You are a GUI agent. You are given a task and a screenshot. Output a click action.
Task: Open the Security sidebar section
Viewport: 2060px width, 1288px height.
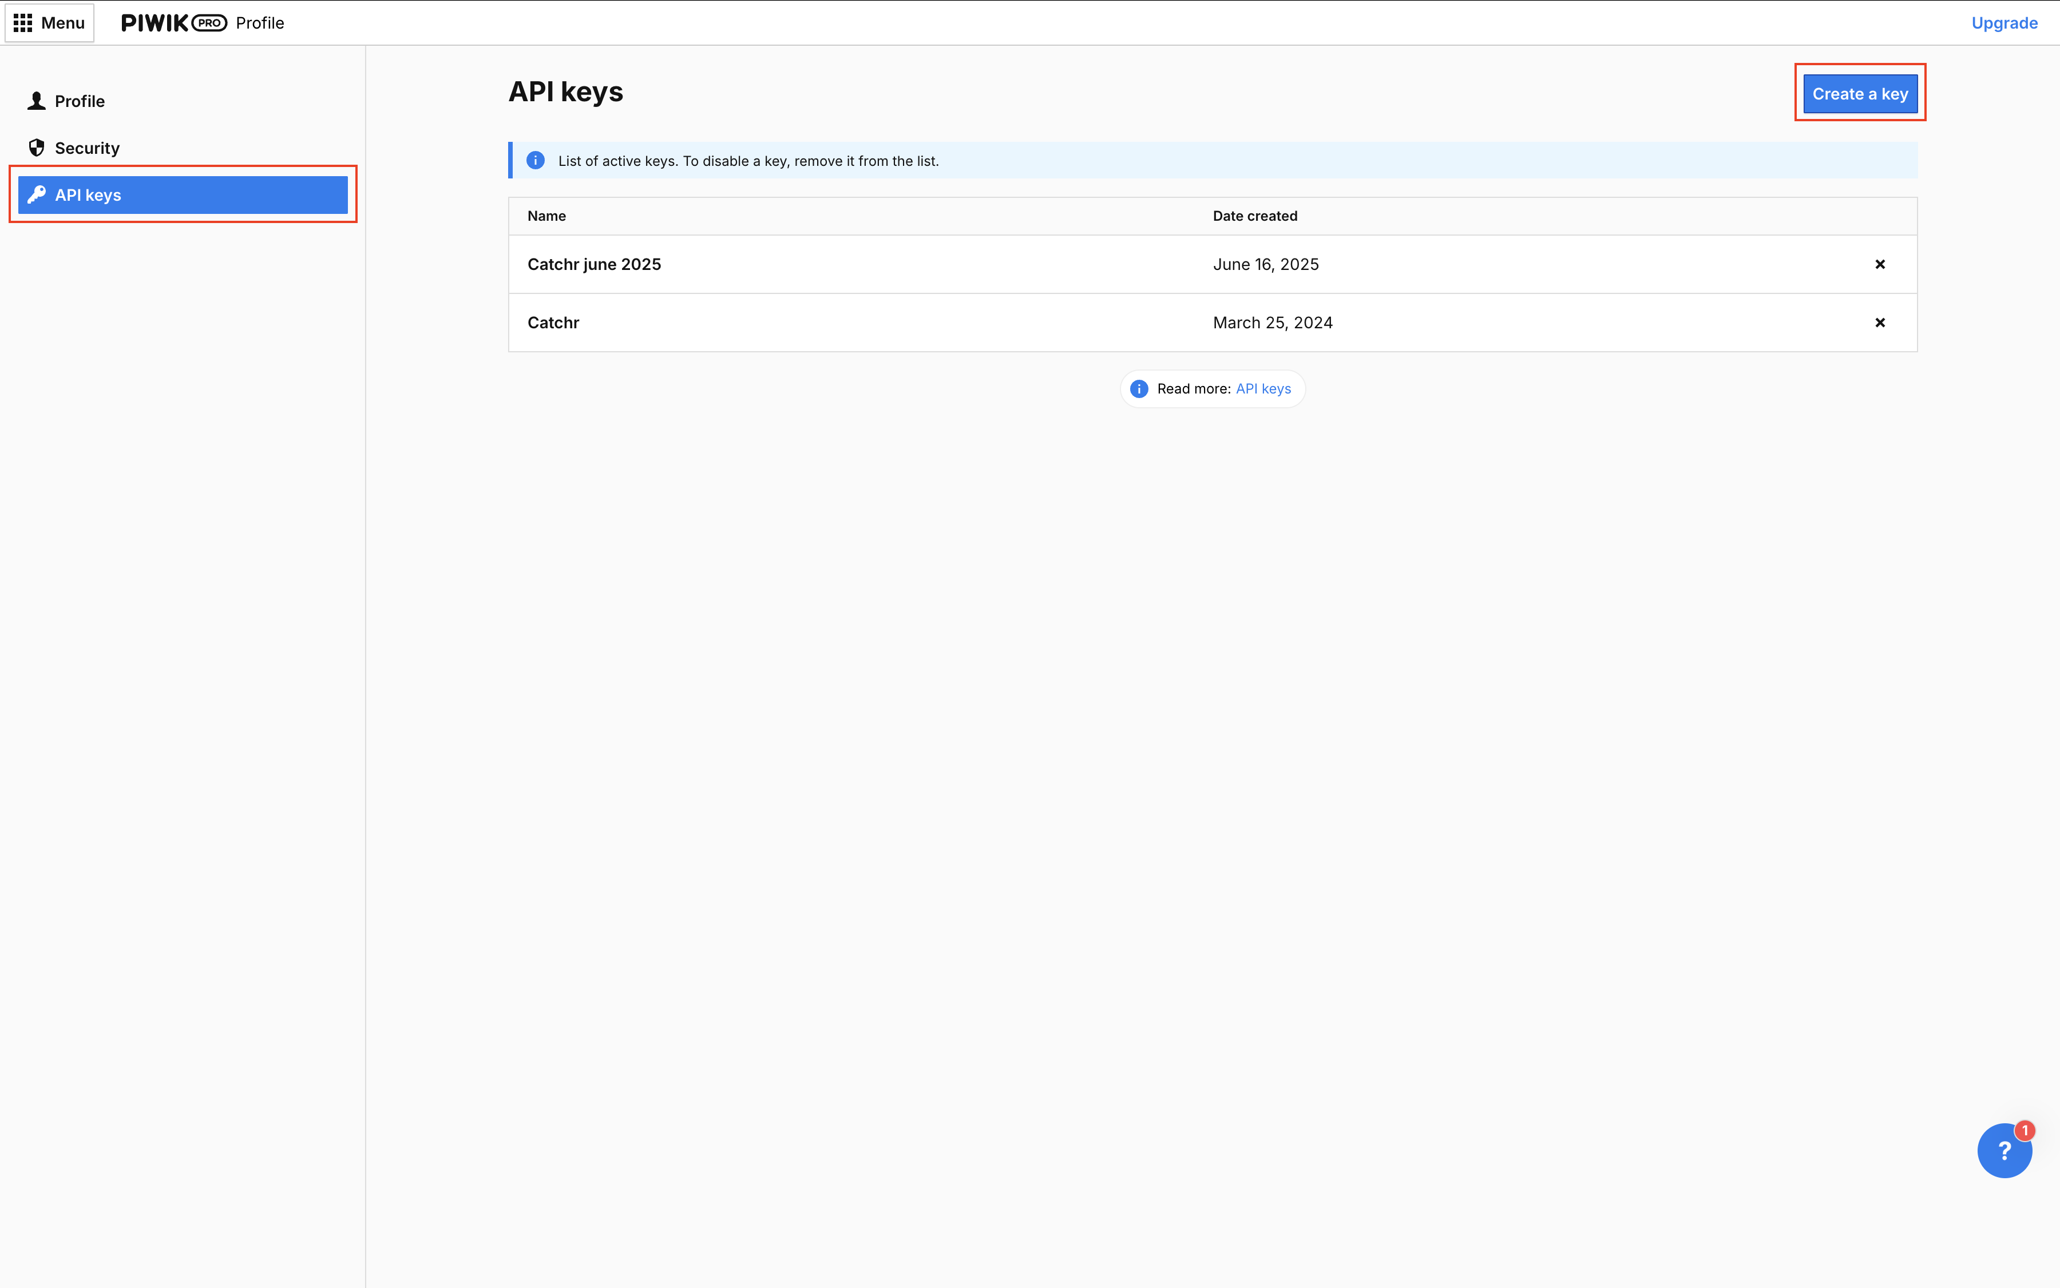click(x=183, y=148)
